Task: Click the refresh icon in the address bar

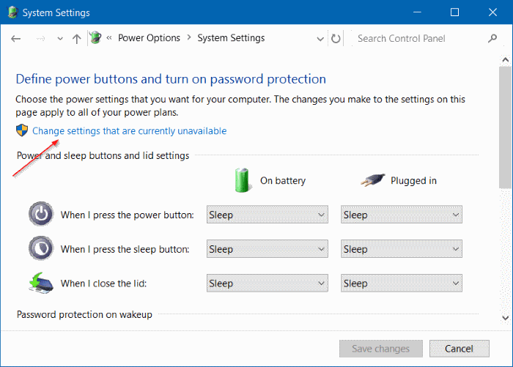Action: (x=336, y=39)
